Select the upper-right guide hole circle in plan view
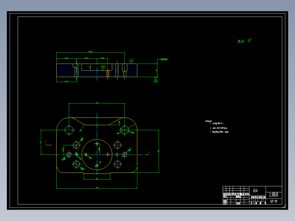 [125, 130]
